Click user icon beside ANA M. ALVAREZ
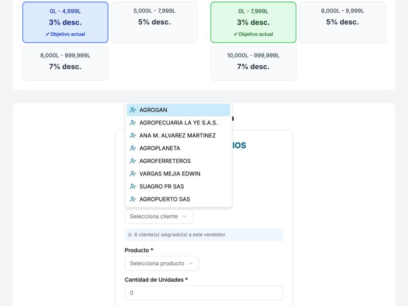 tap(133, 135)
